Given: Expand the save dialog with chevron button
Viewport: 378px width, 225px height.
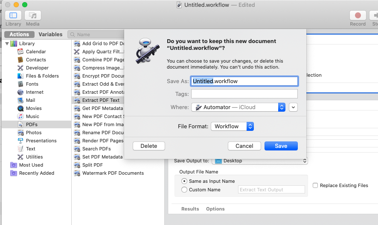Looking at the screenshot, I should (x=293, y=107).
